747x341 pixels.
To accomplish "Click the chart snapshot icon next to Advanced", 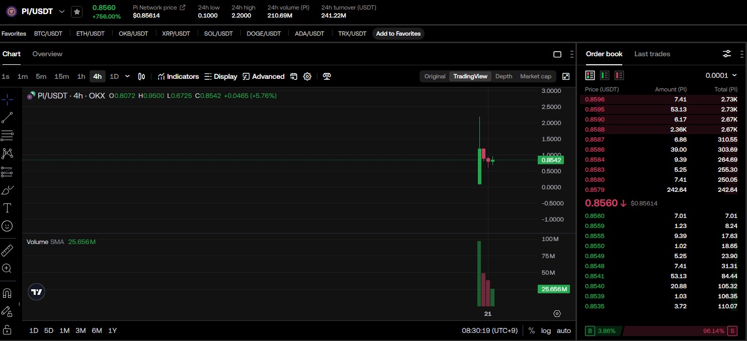I will (294, 76).
